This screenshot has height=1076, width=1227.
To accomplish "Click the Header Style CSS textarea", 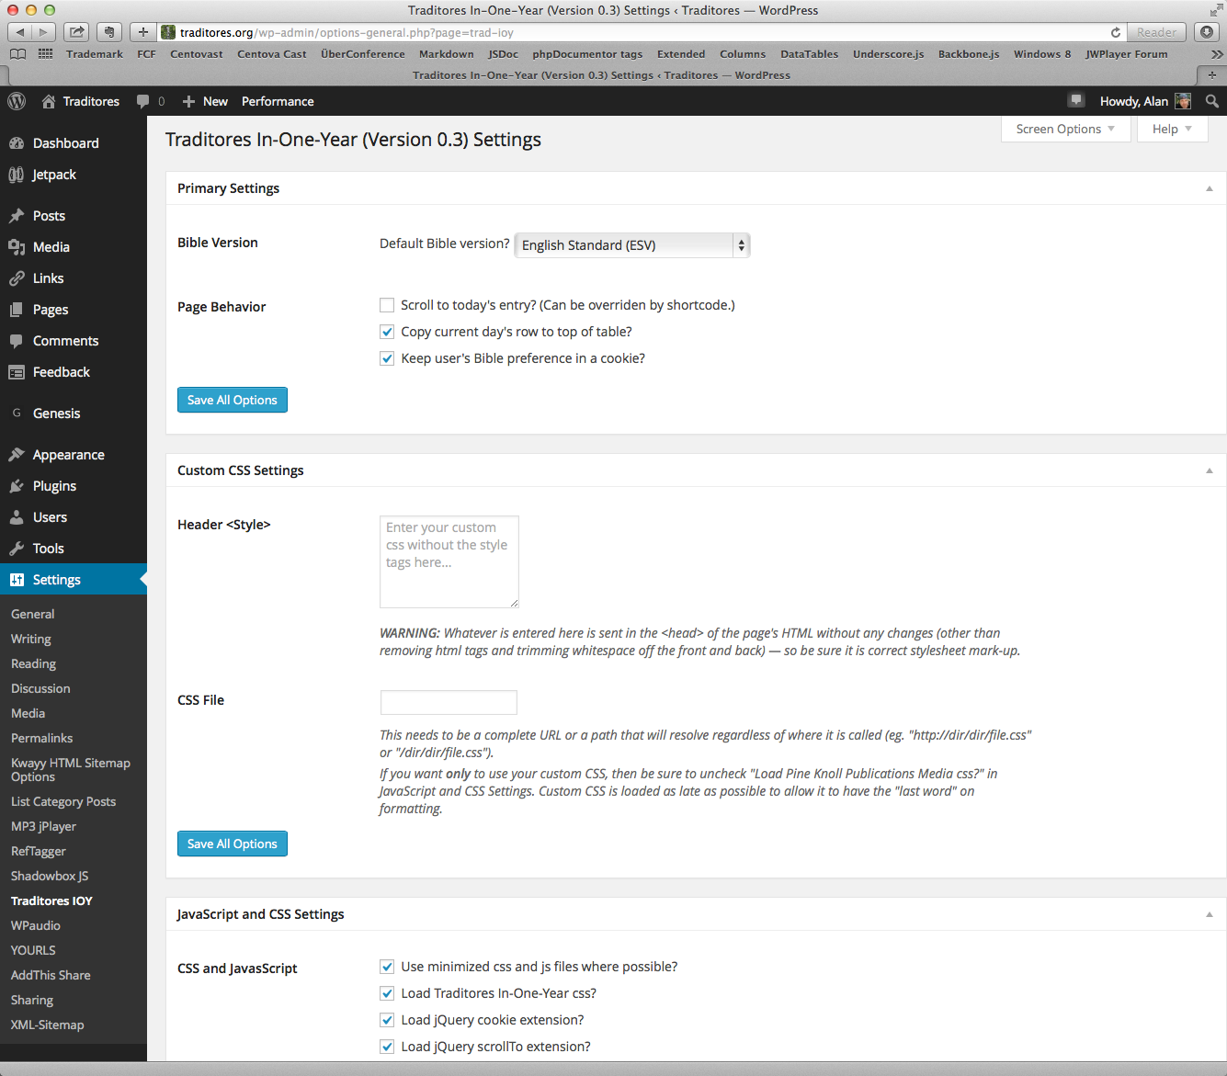I will 449,561.
